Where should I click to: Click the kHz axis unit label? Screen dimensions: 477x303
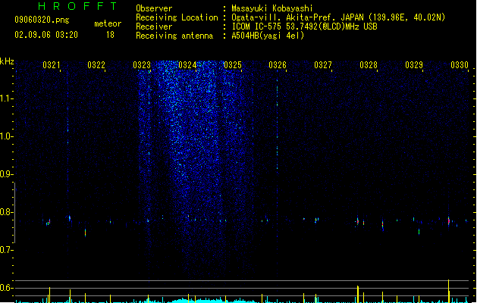7,61
